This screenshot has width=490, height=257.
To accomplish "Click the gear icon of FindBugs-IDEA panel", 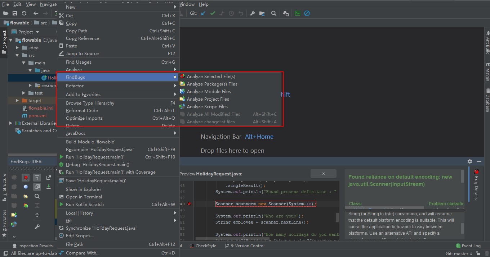I will click(470, 162).
